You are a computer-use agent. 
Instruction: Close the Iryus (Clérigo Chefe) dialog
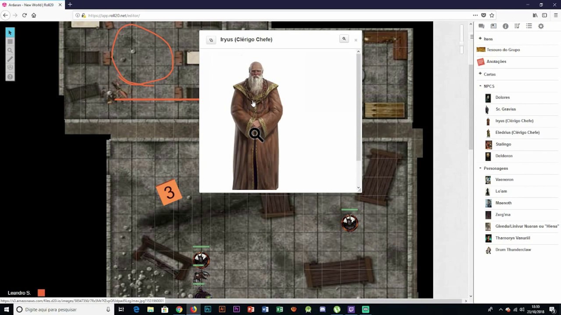(355, 40)
